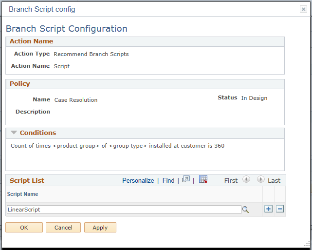Click the Script List grid title
The image size is (312, 250).
(27, 180)
